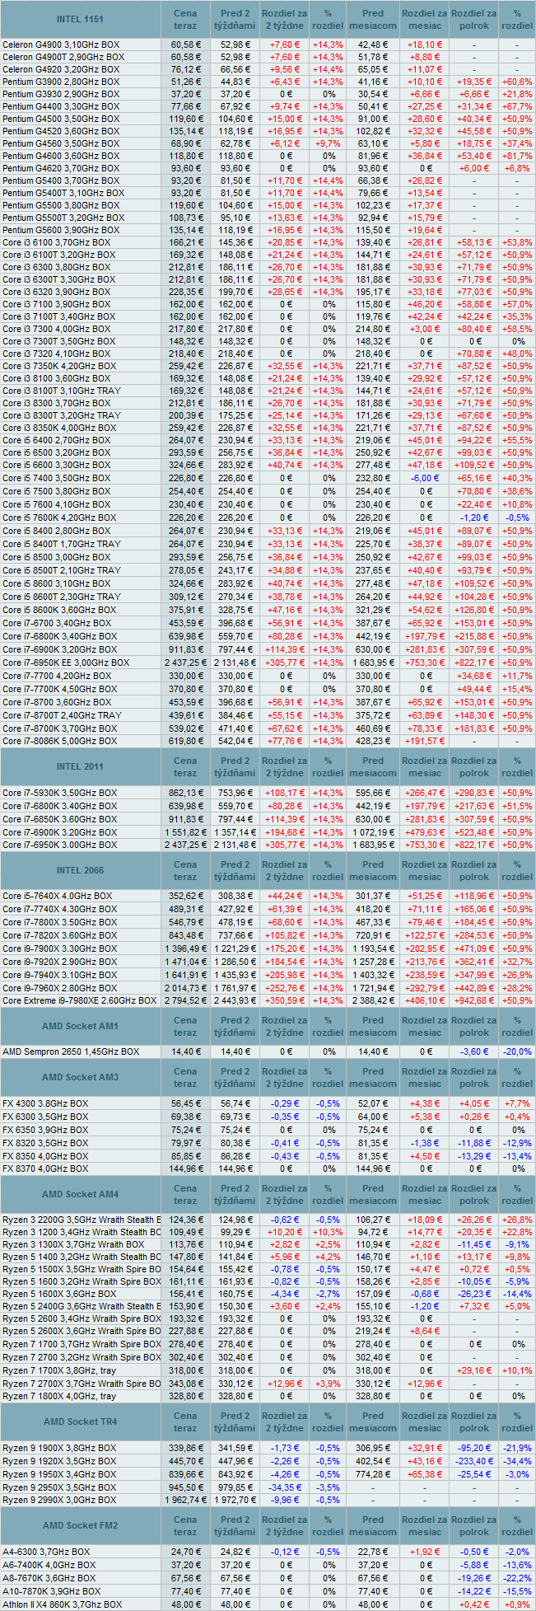Click the AMD Socket AM1 section header
The image size is (536, 1611).
[81, 1026]
